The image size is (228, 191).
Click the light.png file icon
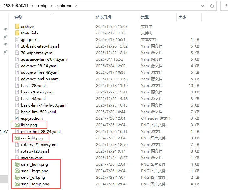[x=17, y=125]
